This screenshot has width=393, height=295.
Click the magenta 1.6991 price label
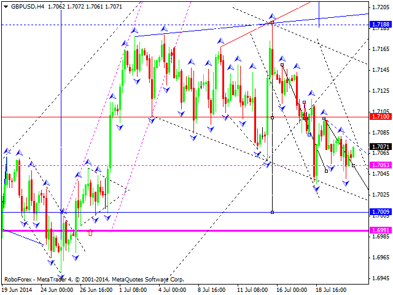tap(379, 230)
